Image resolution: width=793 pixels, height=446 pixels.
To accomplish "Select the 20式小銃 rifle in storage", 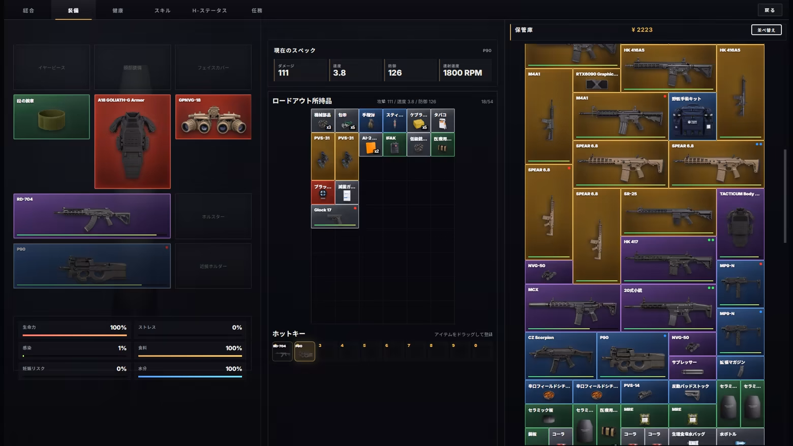I will point(668,308).
